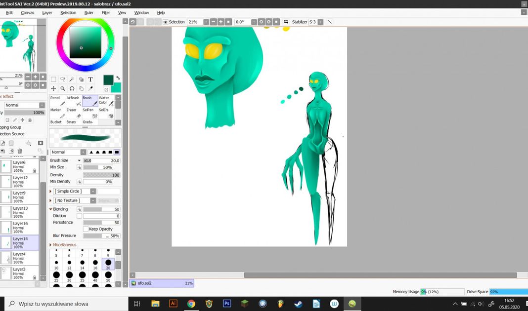The height and width of the screenshot is (311, 528).
Task: Toggle the Dilution checkbox
Action: pyautogui.click(x=79, y=216)
